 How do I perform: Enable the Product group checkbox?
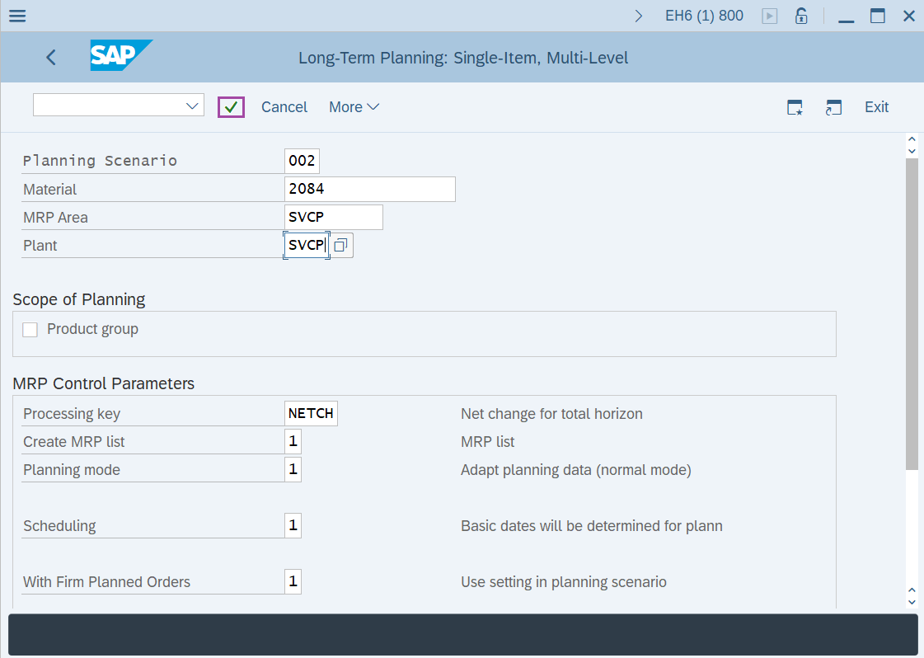30,329
